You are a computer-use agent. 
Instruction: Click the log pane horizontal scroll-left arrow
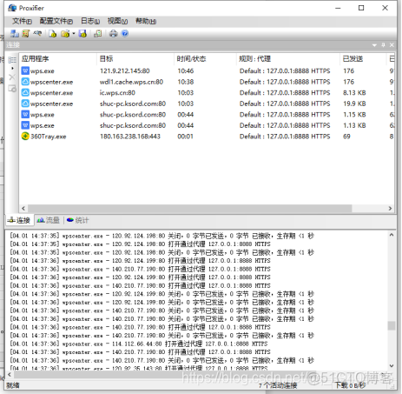point(10,375)
